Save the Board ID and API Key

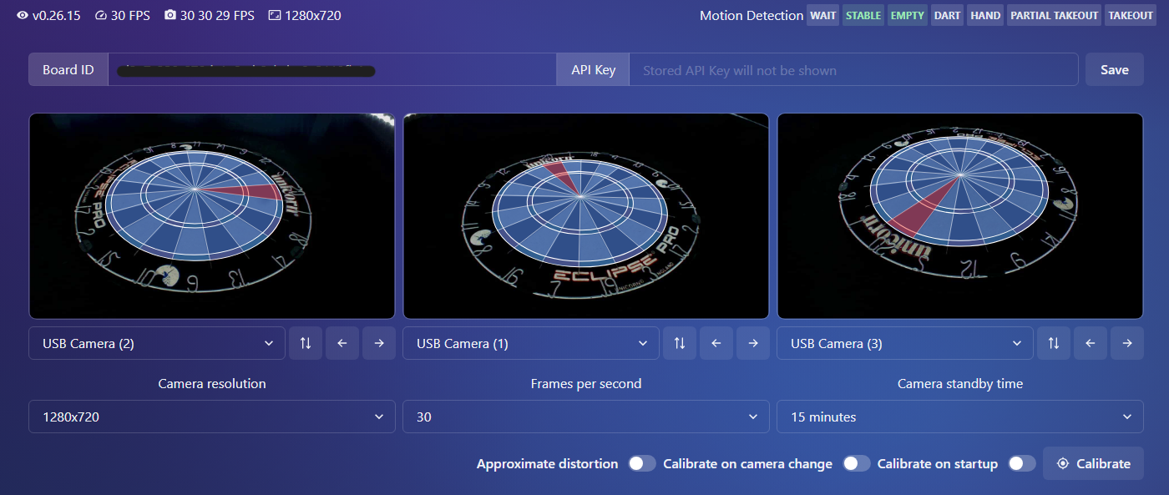[1115, 70]
